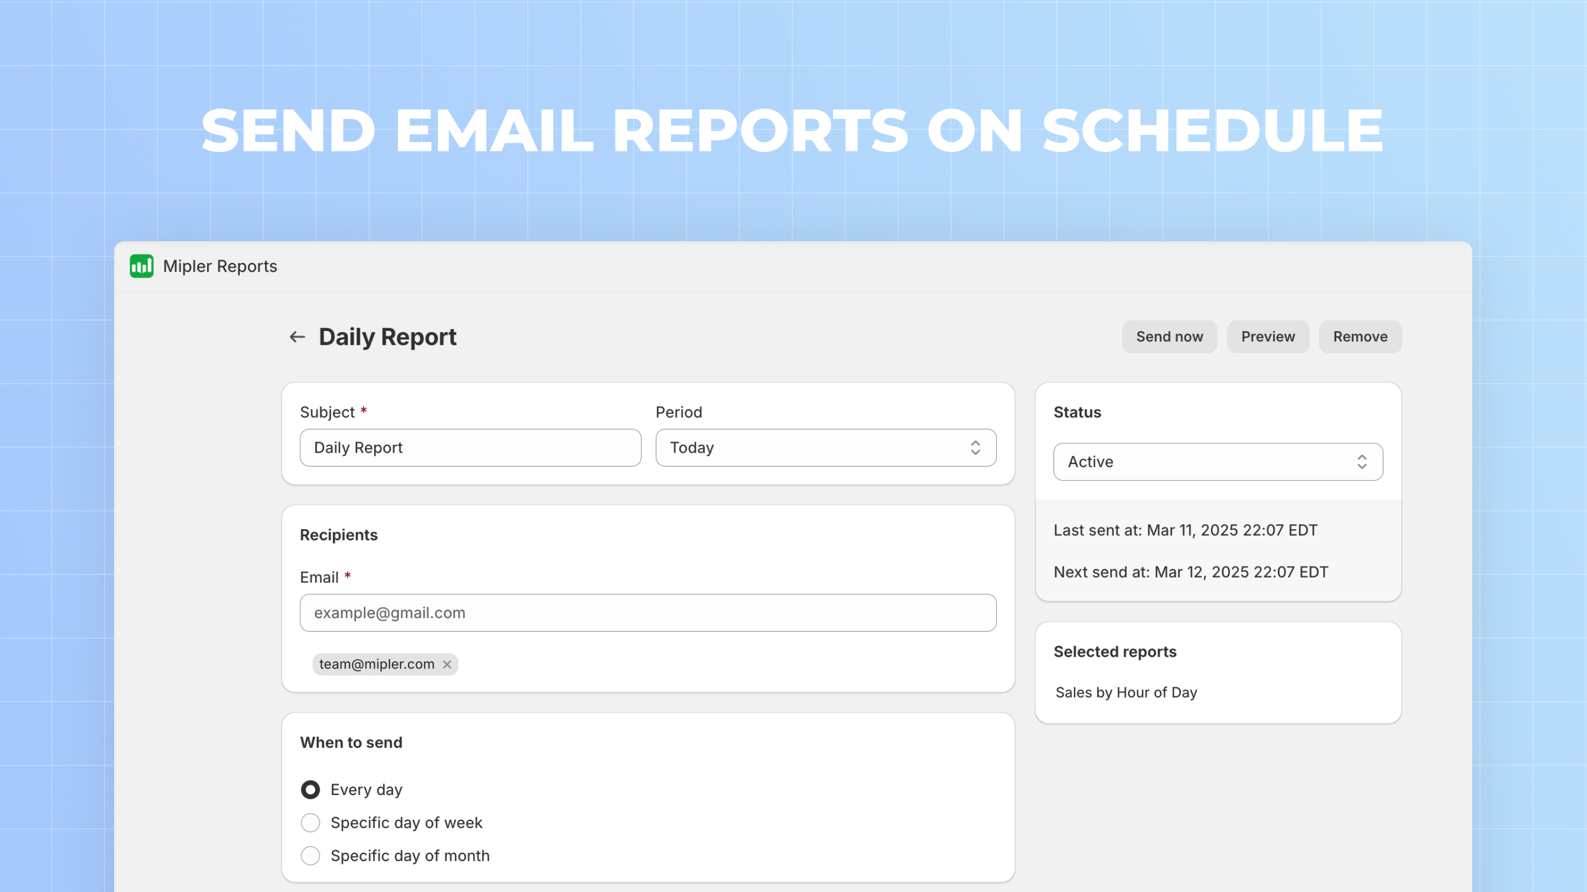Click the email field with example@gmail.com placeholder
The width and height of the screenshot is (1587, 892).
tap(647, 612)
